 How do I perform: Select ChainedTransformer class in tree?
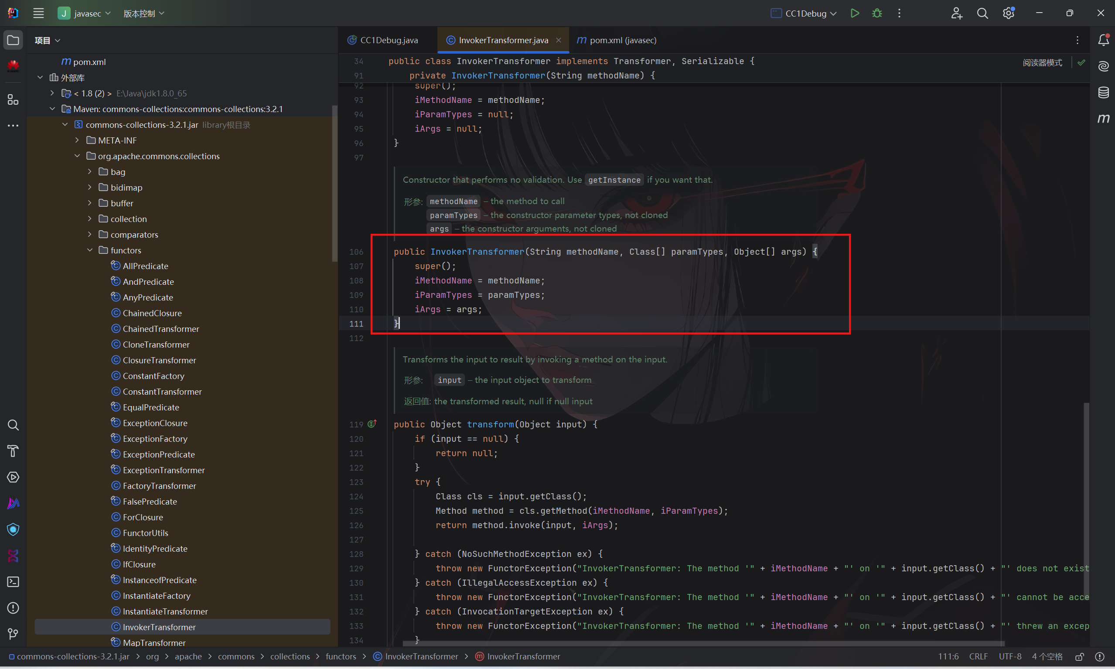coord(160,329)
